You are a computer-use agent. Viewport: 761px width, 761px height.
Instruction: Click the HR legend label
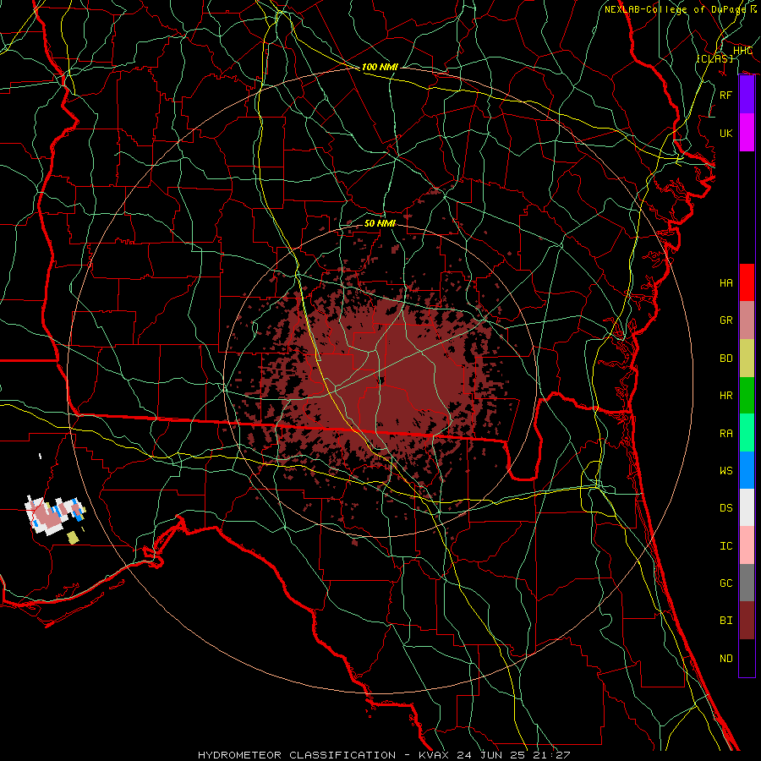726,396
